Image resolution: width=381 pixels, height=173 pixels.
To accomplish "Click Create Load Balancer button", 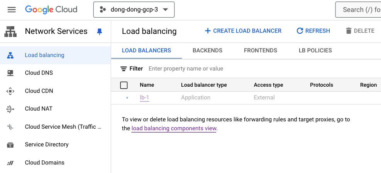I will tap(243, 31).
